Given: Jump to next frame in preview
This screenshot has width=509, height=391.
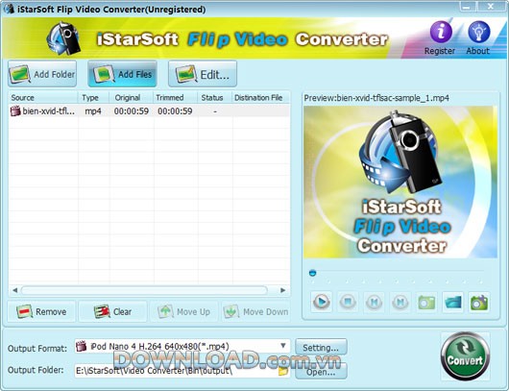Looking at the screenshot, I should (400, 302).
